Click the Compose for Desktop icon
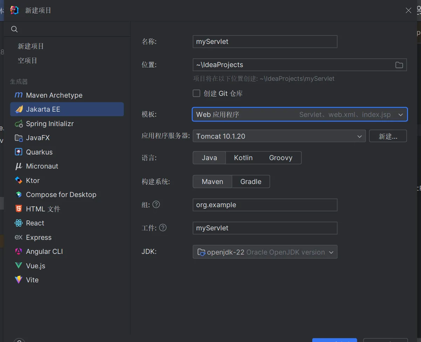This screenshot has height=342, width=421. (19, 195)
